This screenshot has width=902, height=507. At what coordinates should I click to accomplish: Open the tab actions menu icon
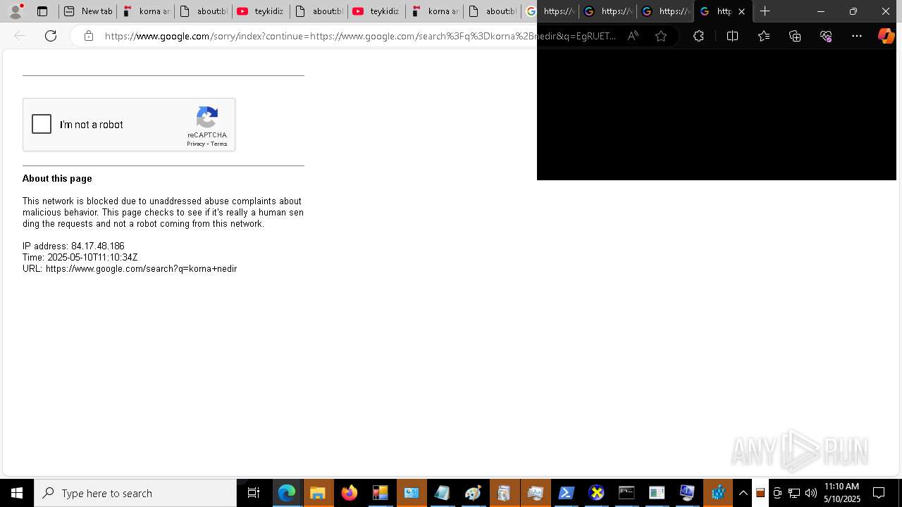coord(42,11)
